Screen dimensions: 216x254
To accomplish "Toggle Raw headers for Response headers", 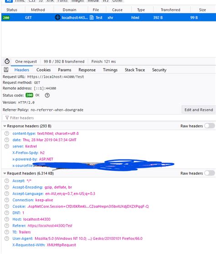I will 210,126.
